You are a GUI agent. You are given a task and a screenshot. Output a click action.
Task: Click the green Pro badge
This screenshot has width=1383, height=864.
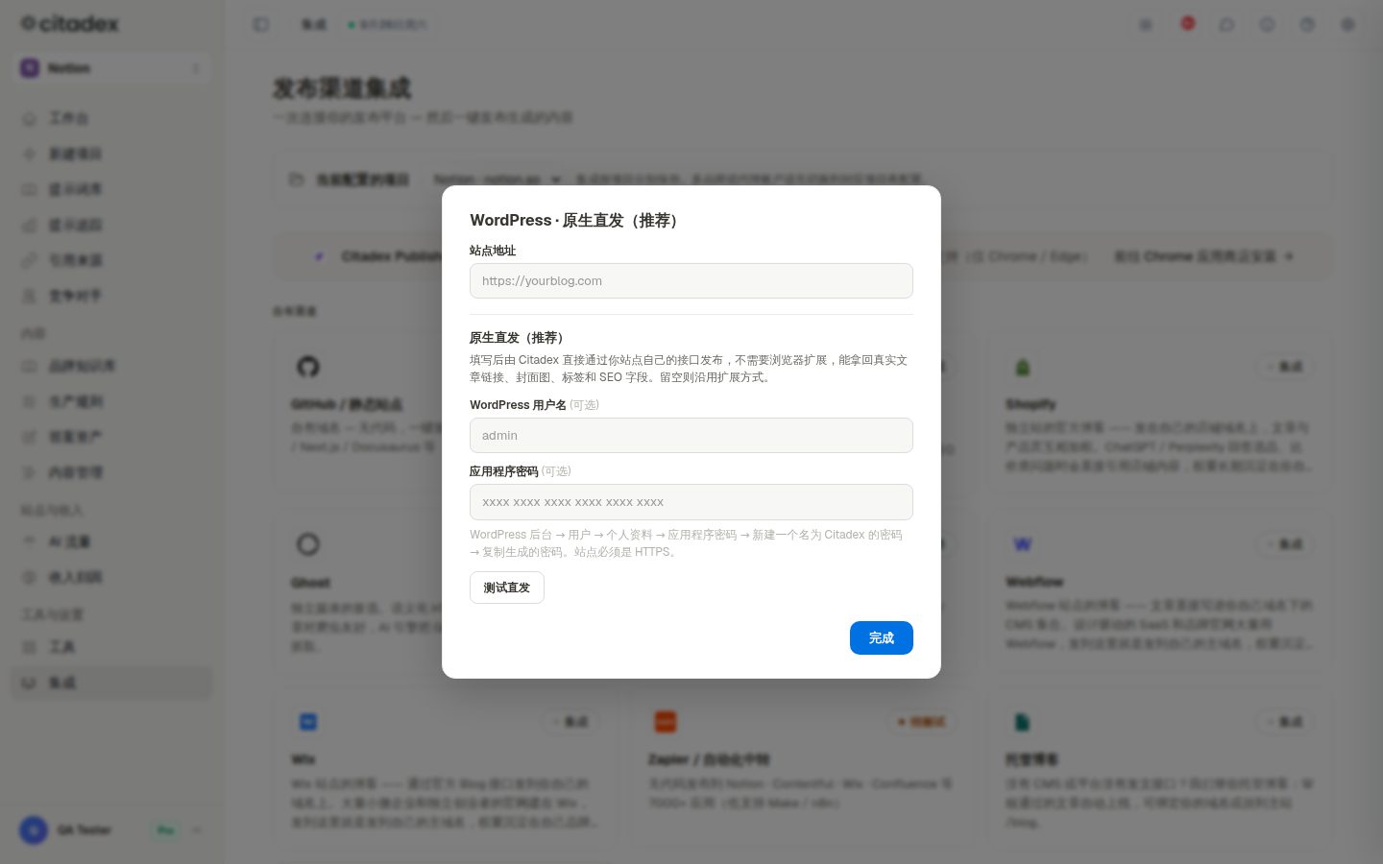(x=165, y=829)
